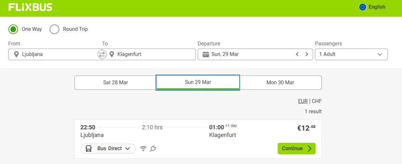Image resolution: width=402 pixels, height=164 pixels.
Task: Select the Round Trip radio button
Action: [x=55, y=29]
